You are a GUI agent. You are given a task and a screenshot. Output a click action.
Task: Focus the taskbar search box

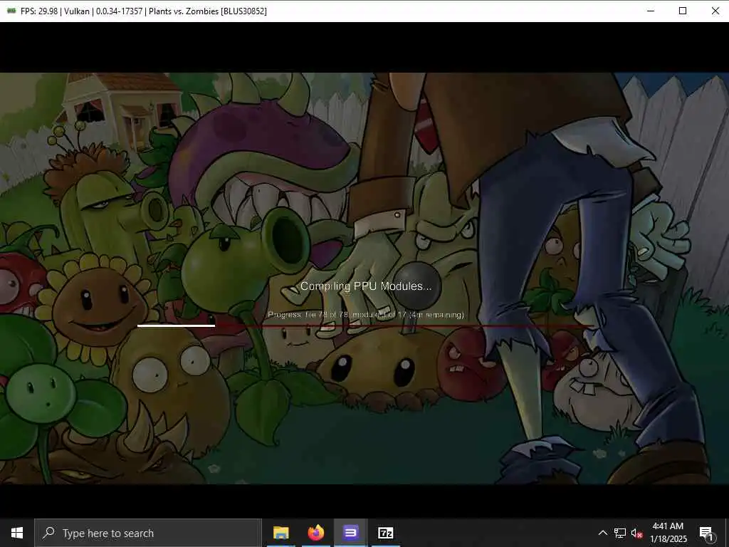(x=148, y=533)
